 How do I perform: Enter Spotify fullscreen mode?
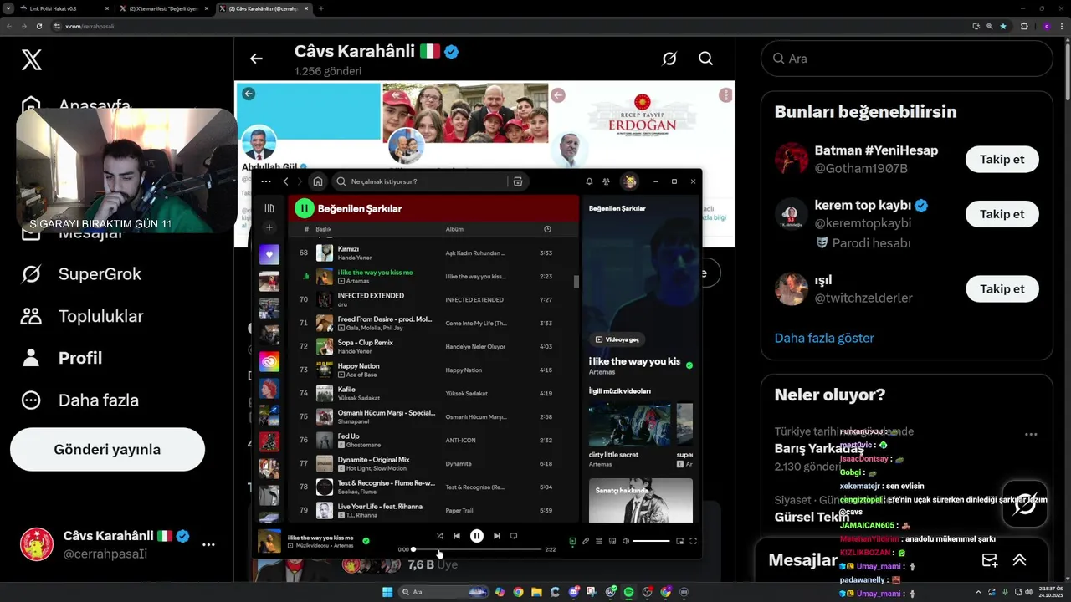click(693, 541)
